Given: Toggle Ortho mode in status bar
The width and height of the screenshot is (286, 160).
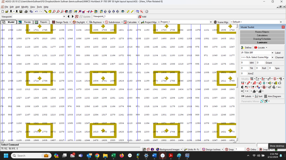Looking at the screenshot, I should tap(251, 149).
